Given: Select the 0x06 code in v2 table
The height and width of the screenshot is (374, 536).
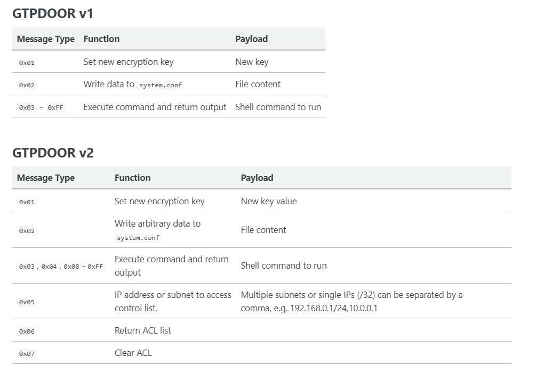Looking at the screenshot, I should [27, 331].
